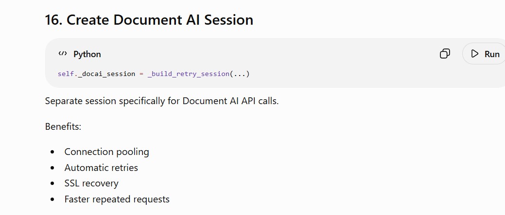Run the Python code block
Screen dimensions: 505x215
pyautogui.click(x=485, y=54)
